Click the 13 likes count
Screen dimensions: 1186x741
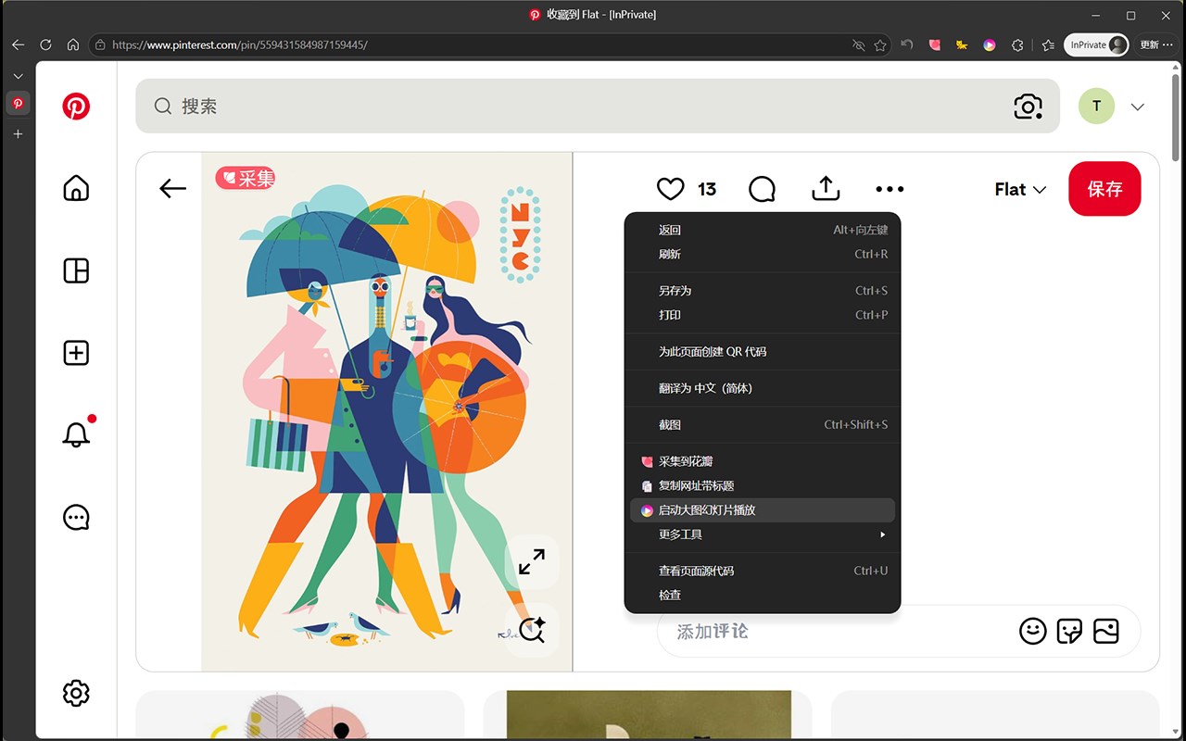[x=707, y=189]
